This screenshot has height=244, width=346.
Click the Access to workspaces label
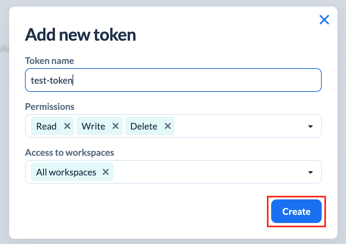(x=70, y=153)
